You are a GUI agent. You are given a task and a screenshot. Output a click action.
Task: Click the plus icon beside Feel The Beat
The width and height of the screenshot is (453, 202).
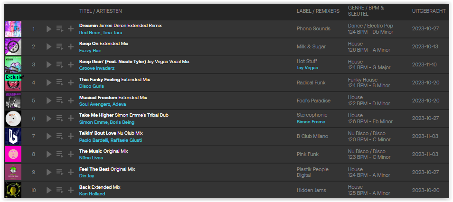click(70, 172)
